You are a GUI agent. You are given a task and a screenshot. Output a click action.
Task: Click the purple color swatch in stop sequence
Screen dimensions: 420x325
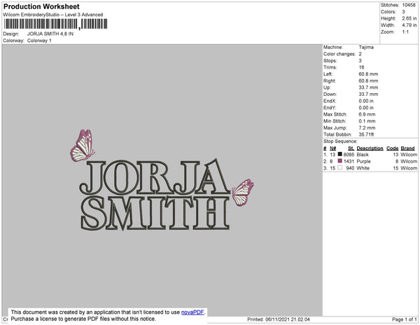[x=340, y=161]
